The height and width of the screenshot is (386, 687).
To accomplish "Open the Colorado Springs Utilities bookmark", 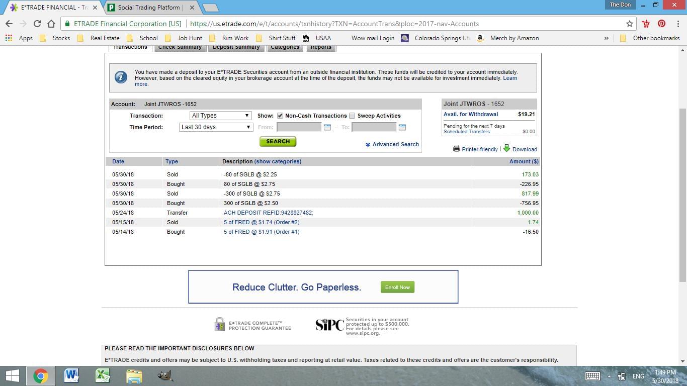I will (x=435, y=38).
